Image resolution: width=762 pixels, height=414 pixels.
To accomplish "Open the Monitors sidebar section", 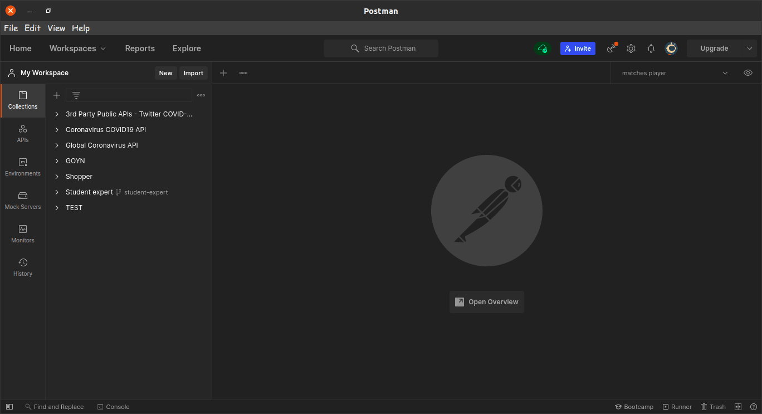I will click(23, 234).
